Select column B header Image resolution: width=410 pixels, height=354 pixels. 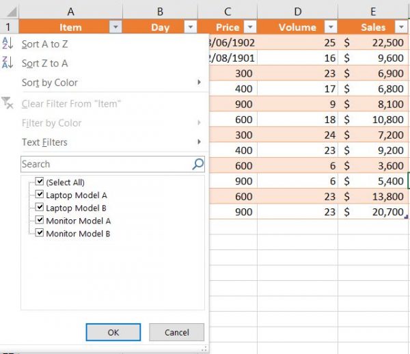point(160,12)
